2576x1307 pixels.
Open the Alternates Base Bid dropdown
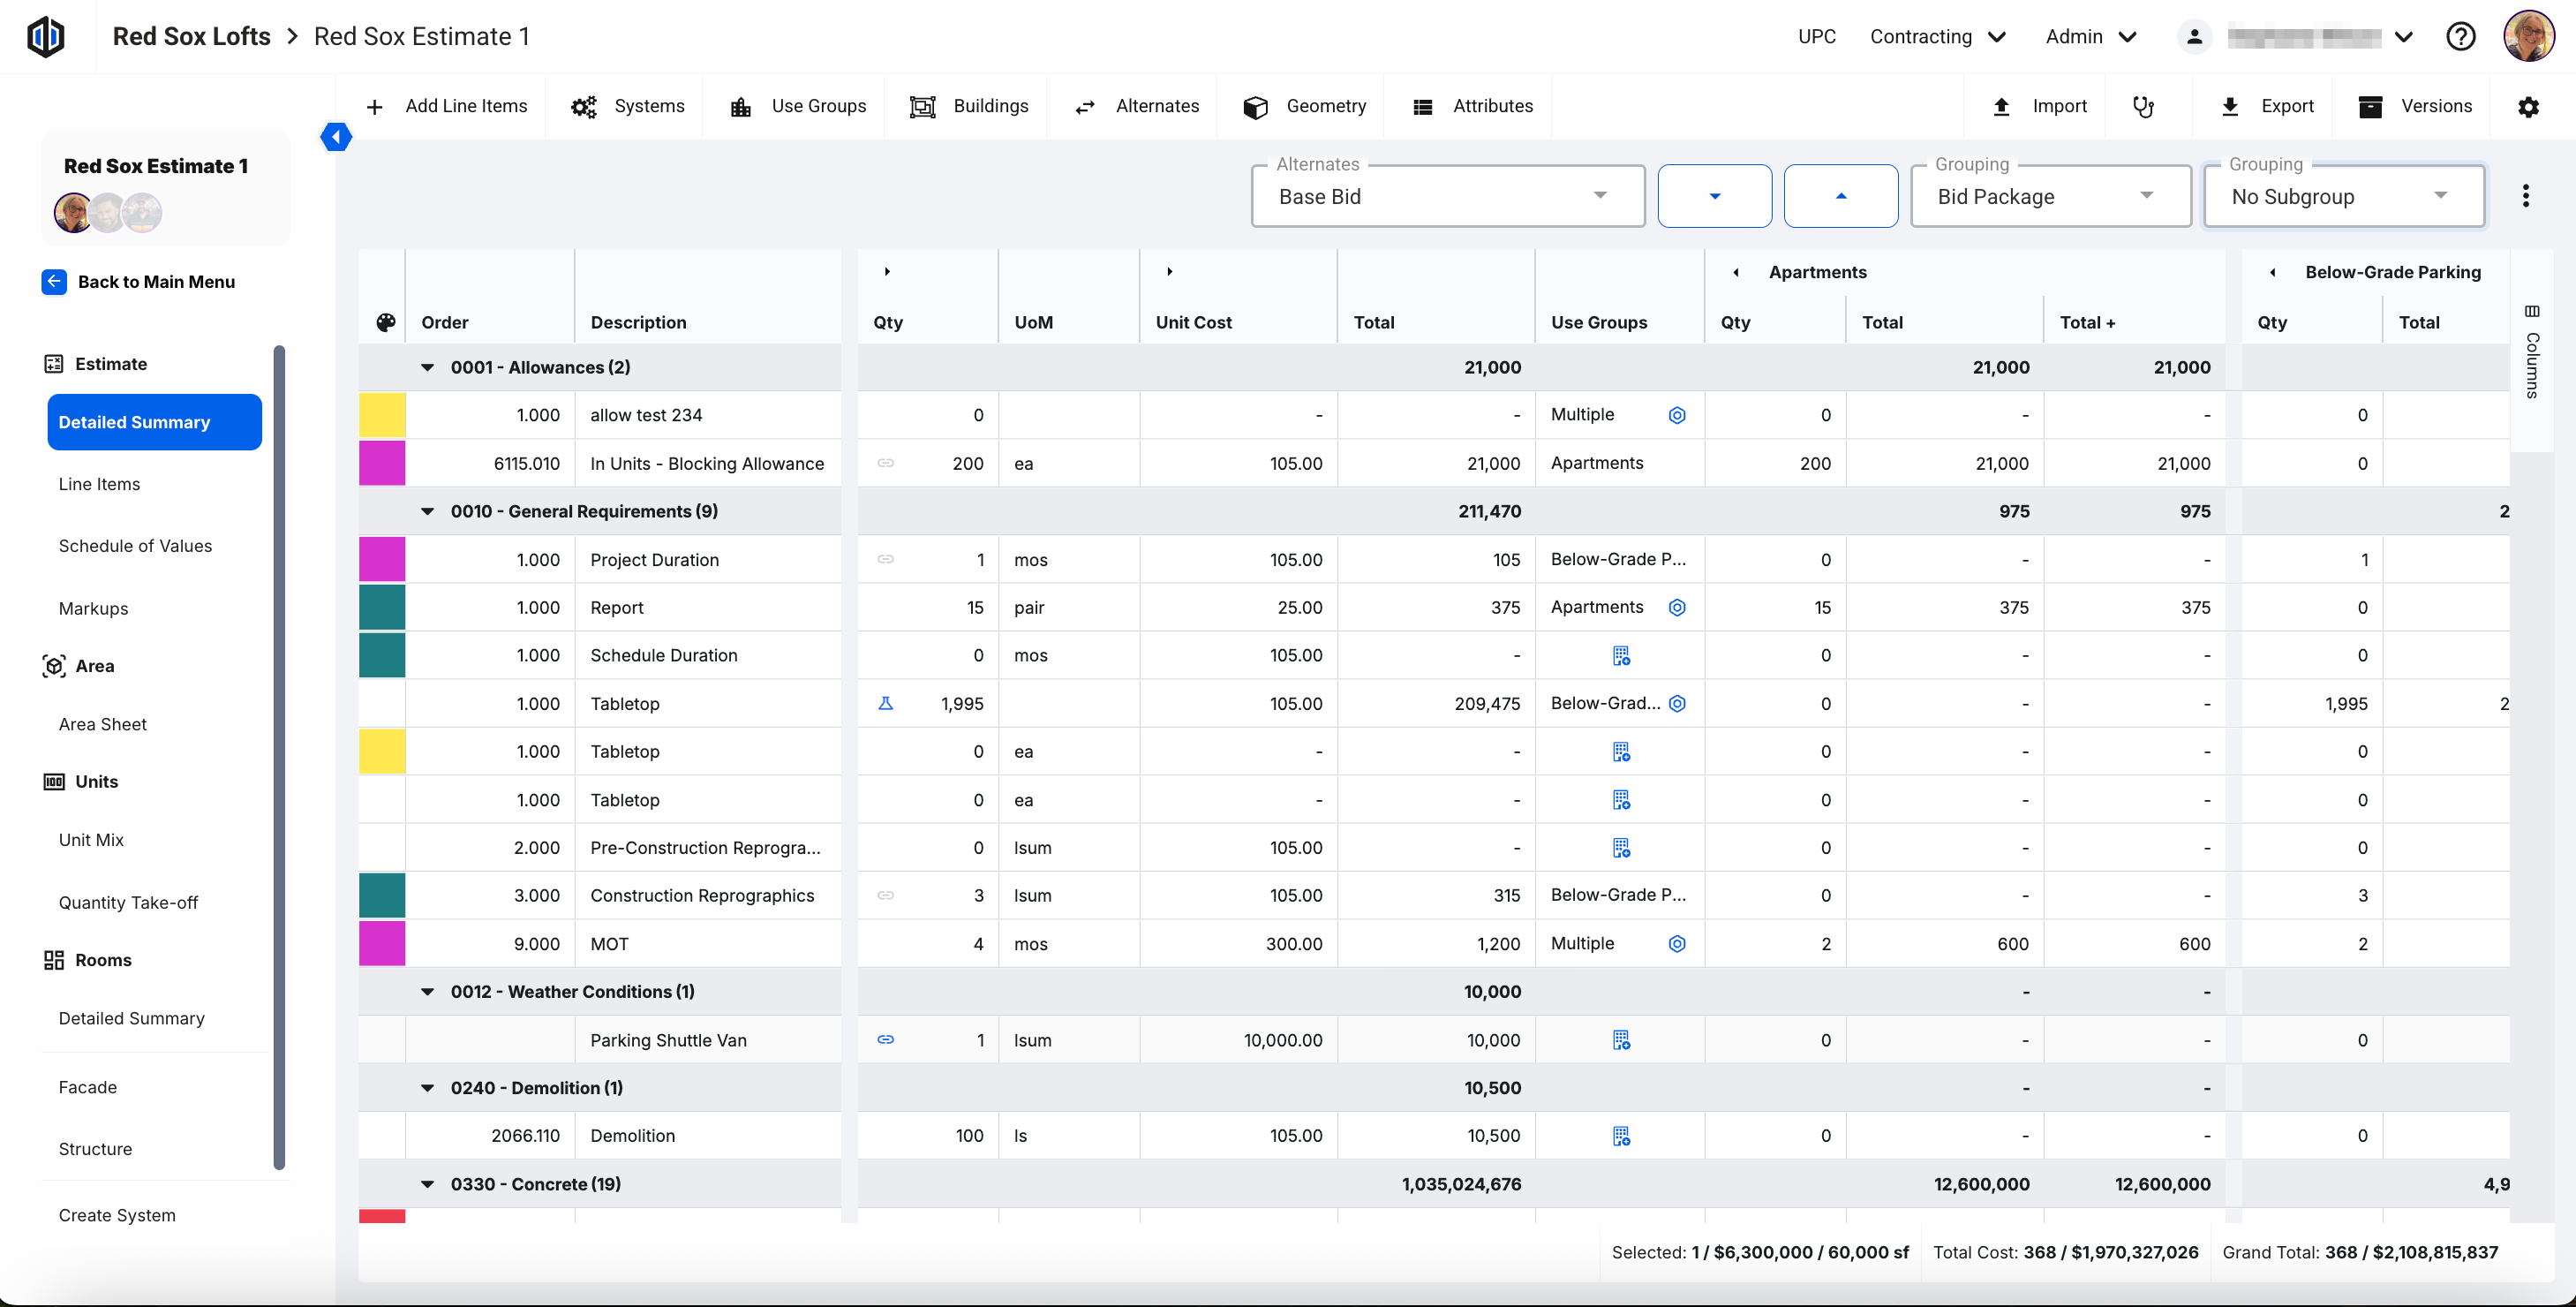pos(1447,196)
